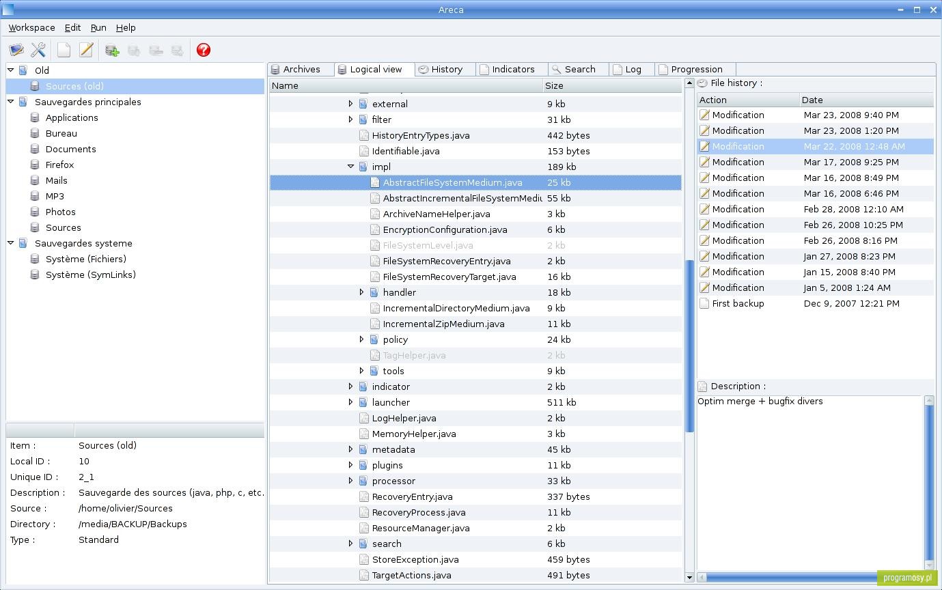The image size is (942, 590).
Task: Click the folder icon of the launcher row
Action: point(363,402)
